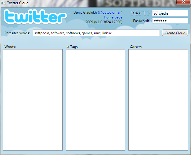This screenshot has width=191, height=155.
Task: Click the Twitter logo image
Action: 35,17
